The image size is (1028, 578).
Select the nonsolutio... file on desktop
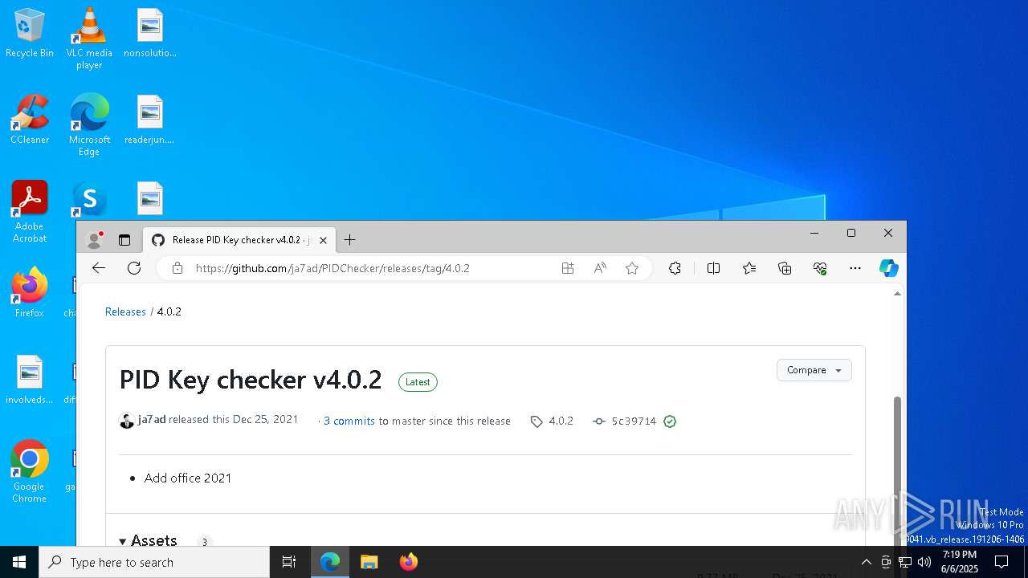point(149,34)
